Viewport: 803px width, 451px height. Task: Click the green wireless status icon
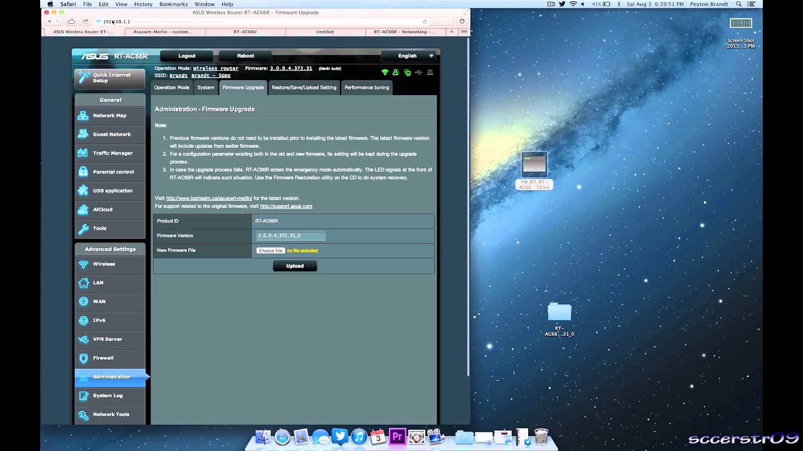point(385,73)
